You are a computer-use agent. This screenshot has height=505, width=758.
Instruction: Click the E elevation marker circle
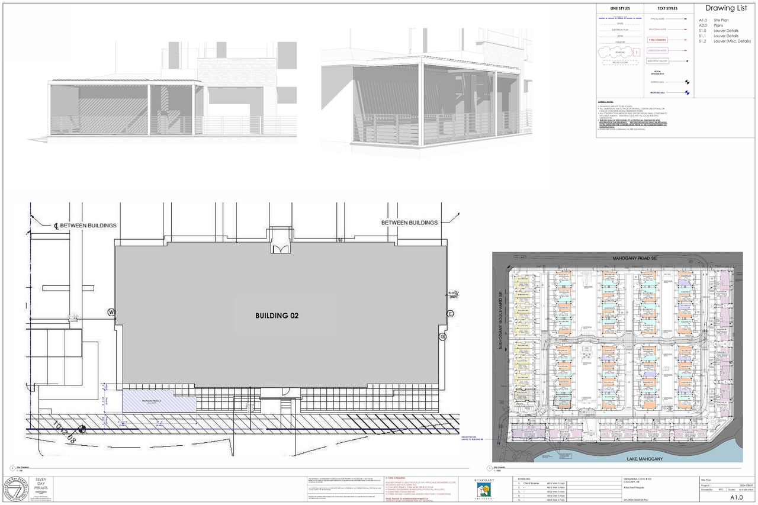pos(450,313)
